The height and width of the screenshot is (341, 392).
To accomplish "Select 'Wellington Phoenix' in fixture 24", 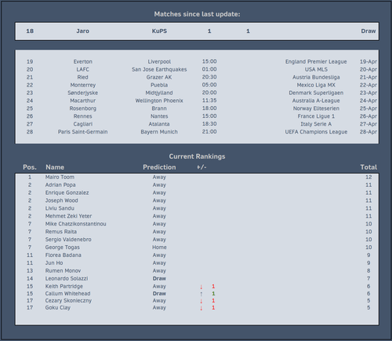I will [x=159, y=101].
